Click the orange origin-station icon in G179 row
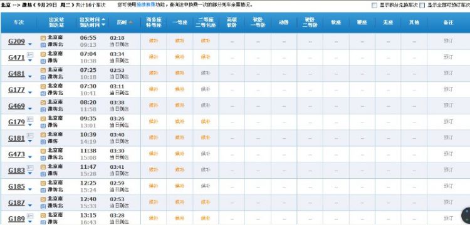This screenshot has width=470, height=225. click(x=43, y=119)
